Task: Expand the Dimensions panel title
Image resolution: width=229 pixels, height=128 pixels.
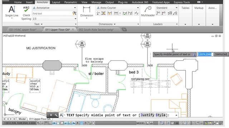Action: pyautogui.click(x=107, y=24)
